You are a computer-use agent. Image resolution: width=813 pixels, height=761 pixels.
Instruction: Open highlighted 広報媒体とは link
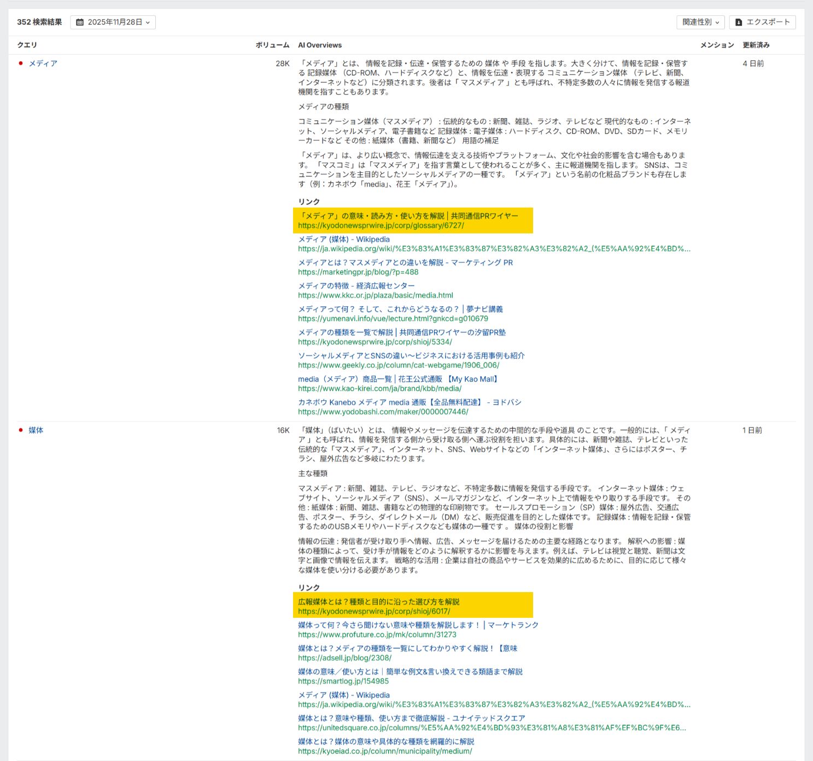pos(378,602)
